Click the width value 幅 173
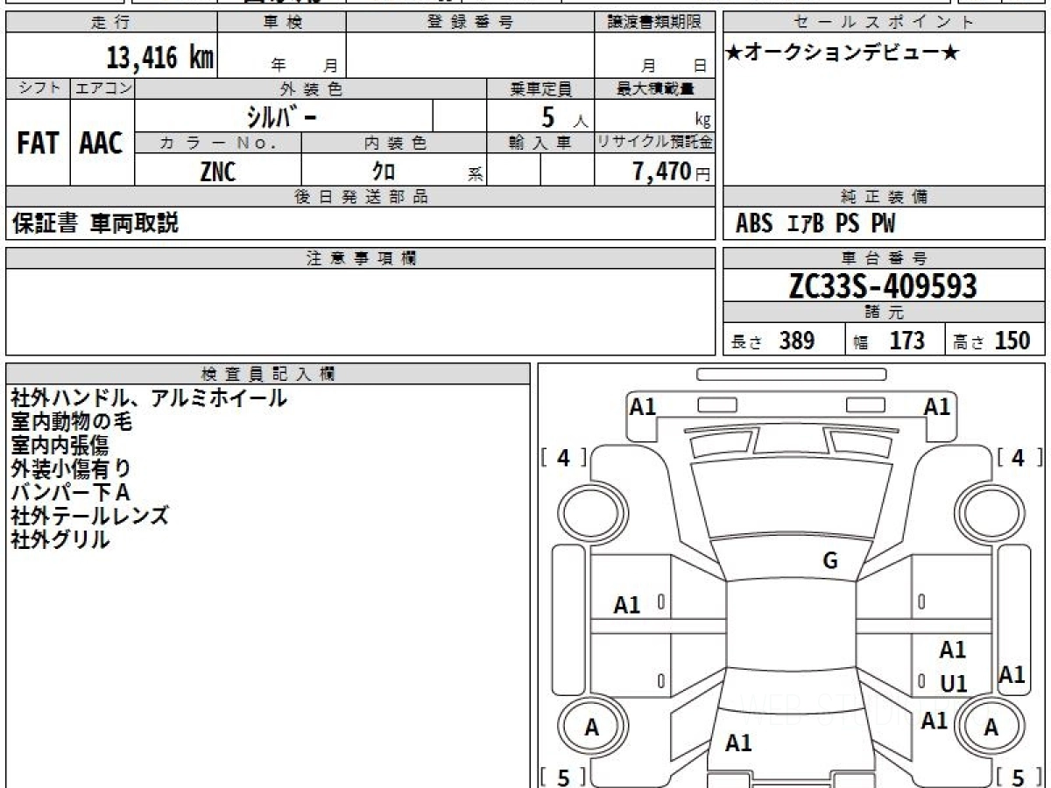 pyautogui.click(x=890, y=341)
